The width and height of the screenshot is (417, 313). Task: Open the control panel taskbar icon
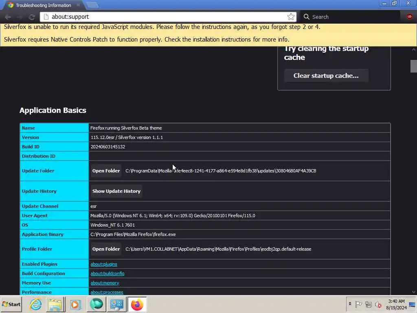click(x=116, y=304)
